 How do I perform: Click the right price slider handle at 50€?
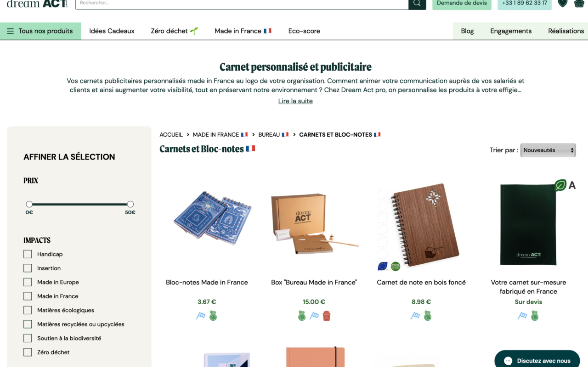point(130,204)
